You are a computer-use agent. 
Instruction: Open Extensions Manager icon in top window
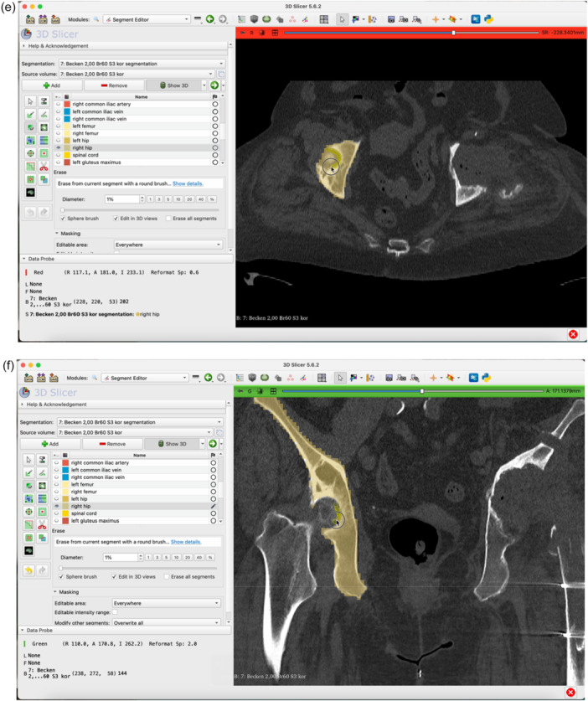point(475,19)
